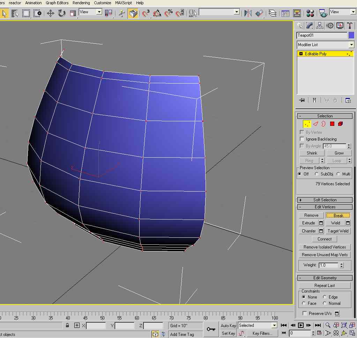Check the Preserve UVs option
357x338 pixels.
click(305, 314)
